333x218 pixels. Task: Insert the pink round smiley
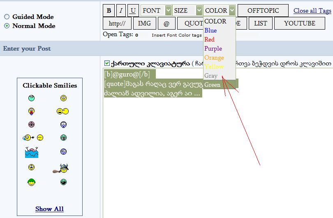pos(31,124)
